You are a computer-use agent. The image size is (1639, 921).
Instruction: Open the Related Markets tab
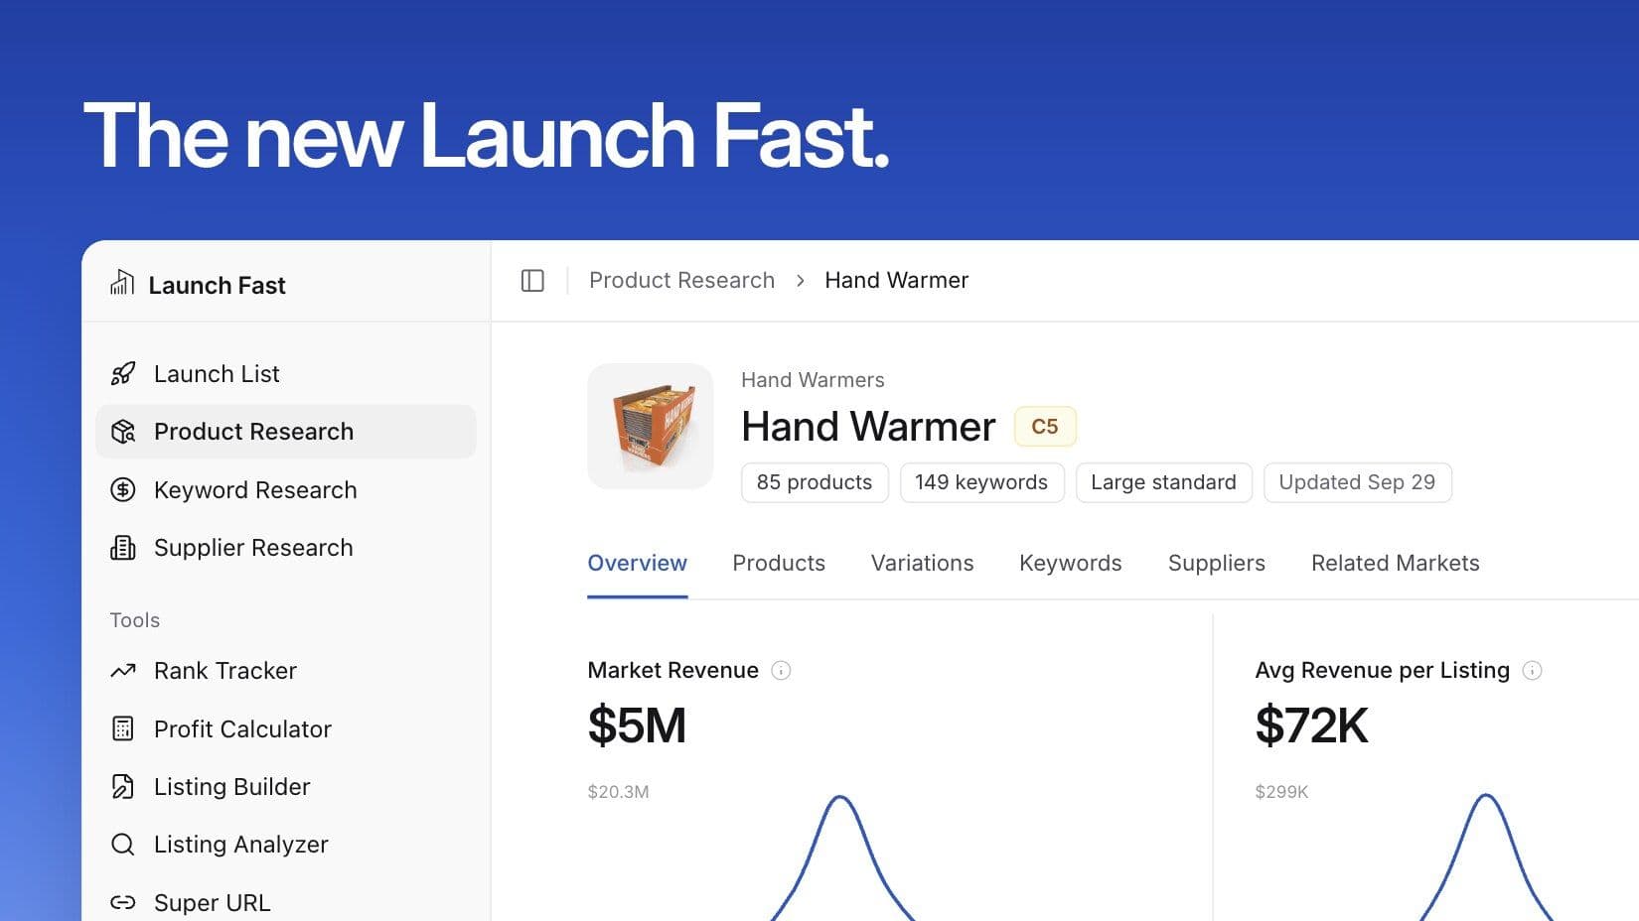(x=1395, y=563)
